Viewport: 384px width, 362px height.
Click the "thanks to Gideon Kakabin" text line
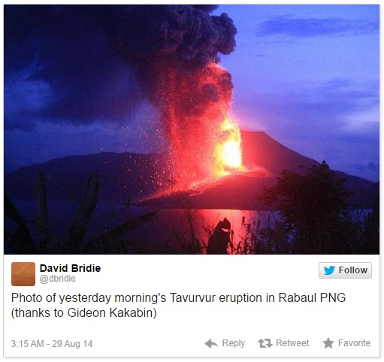(x=84, y=313)
